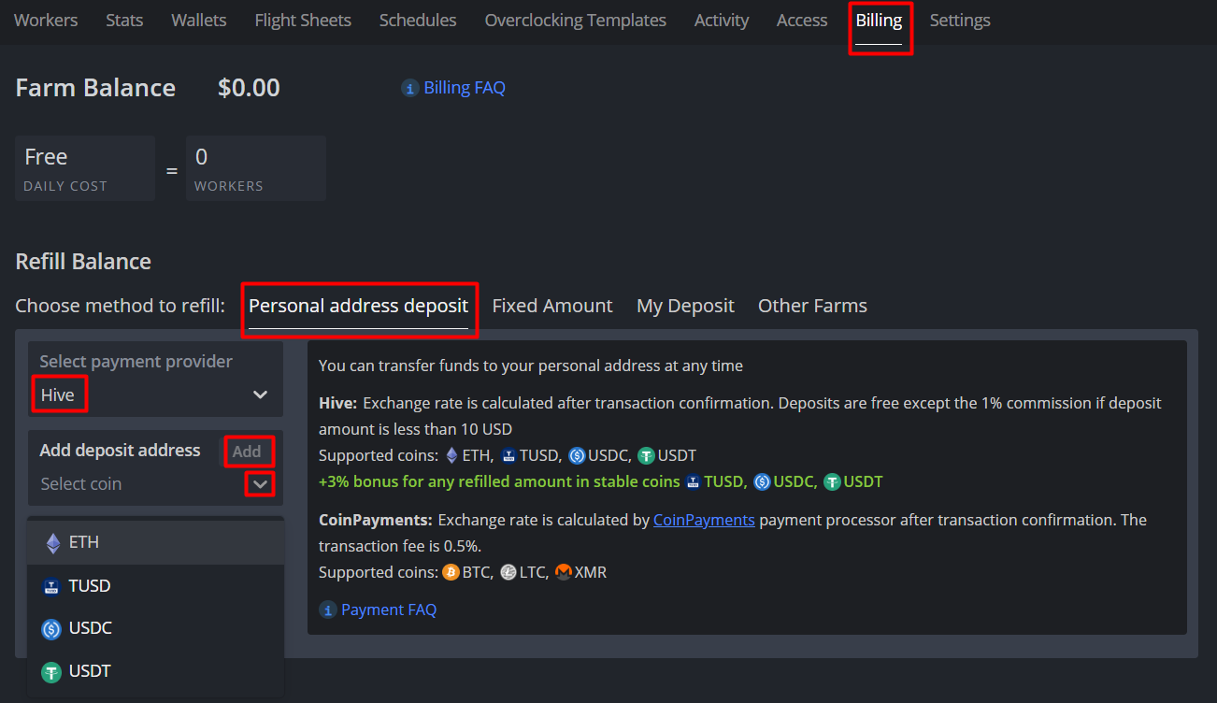The image size is (1217, 703).
Task: Click the USDT coin icon in list
Action: [52, 671]
